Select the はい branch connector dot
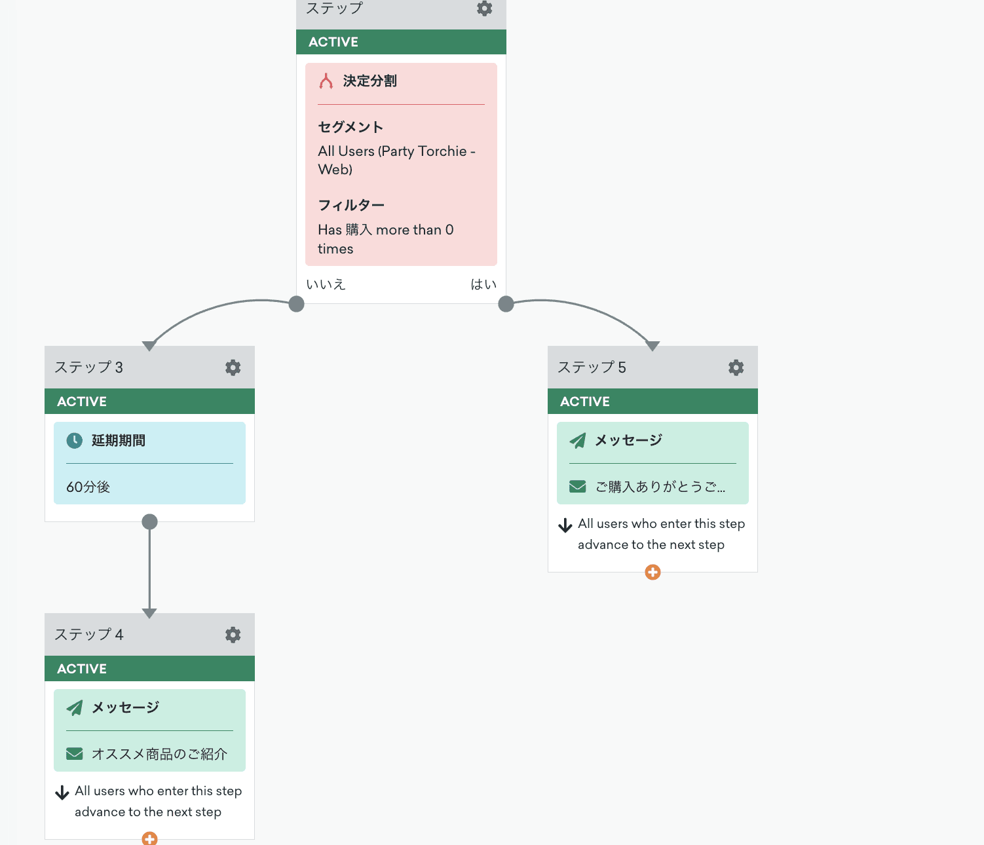This screenshot has width=984, height=845. [x=506, y=304]
